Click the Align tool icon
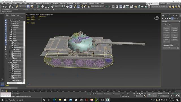 point(109,7)
